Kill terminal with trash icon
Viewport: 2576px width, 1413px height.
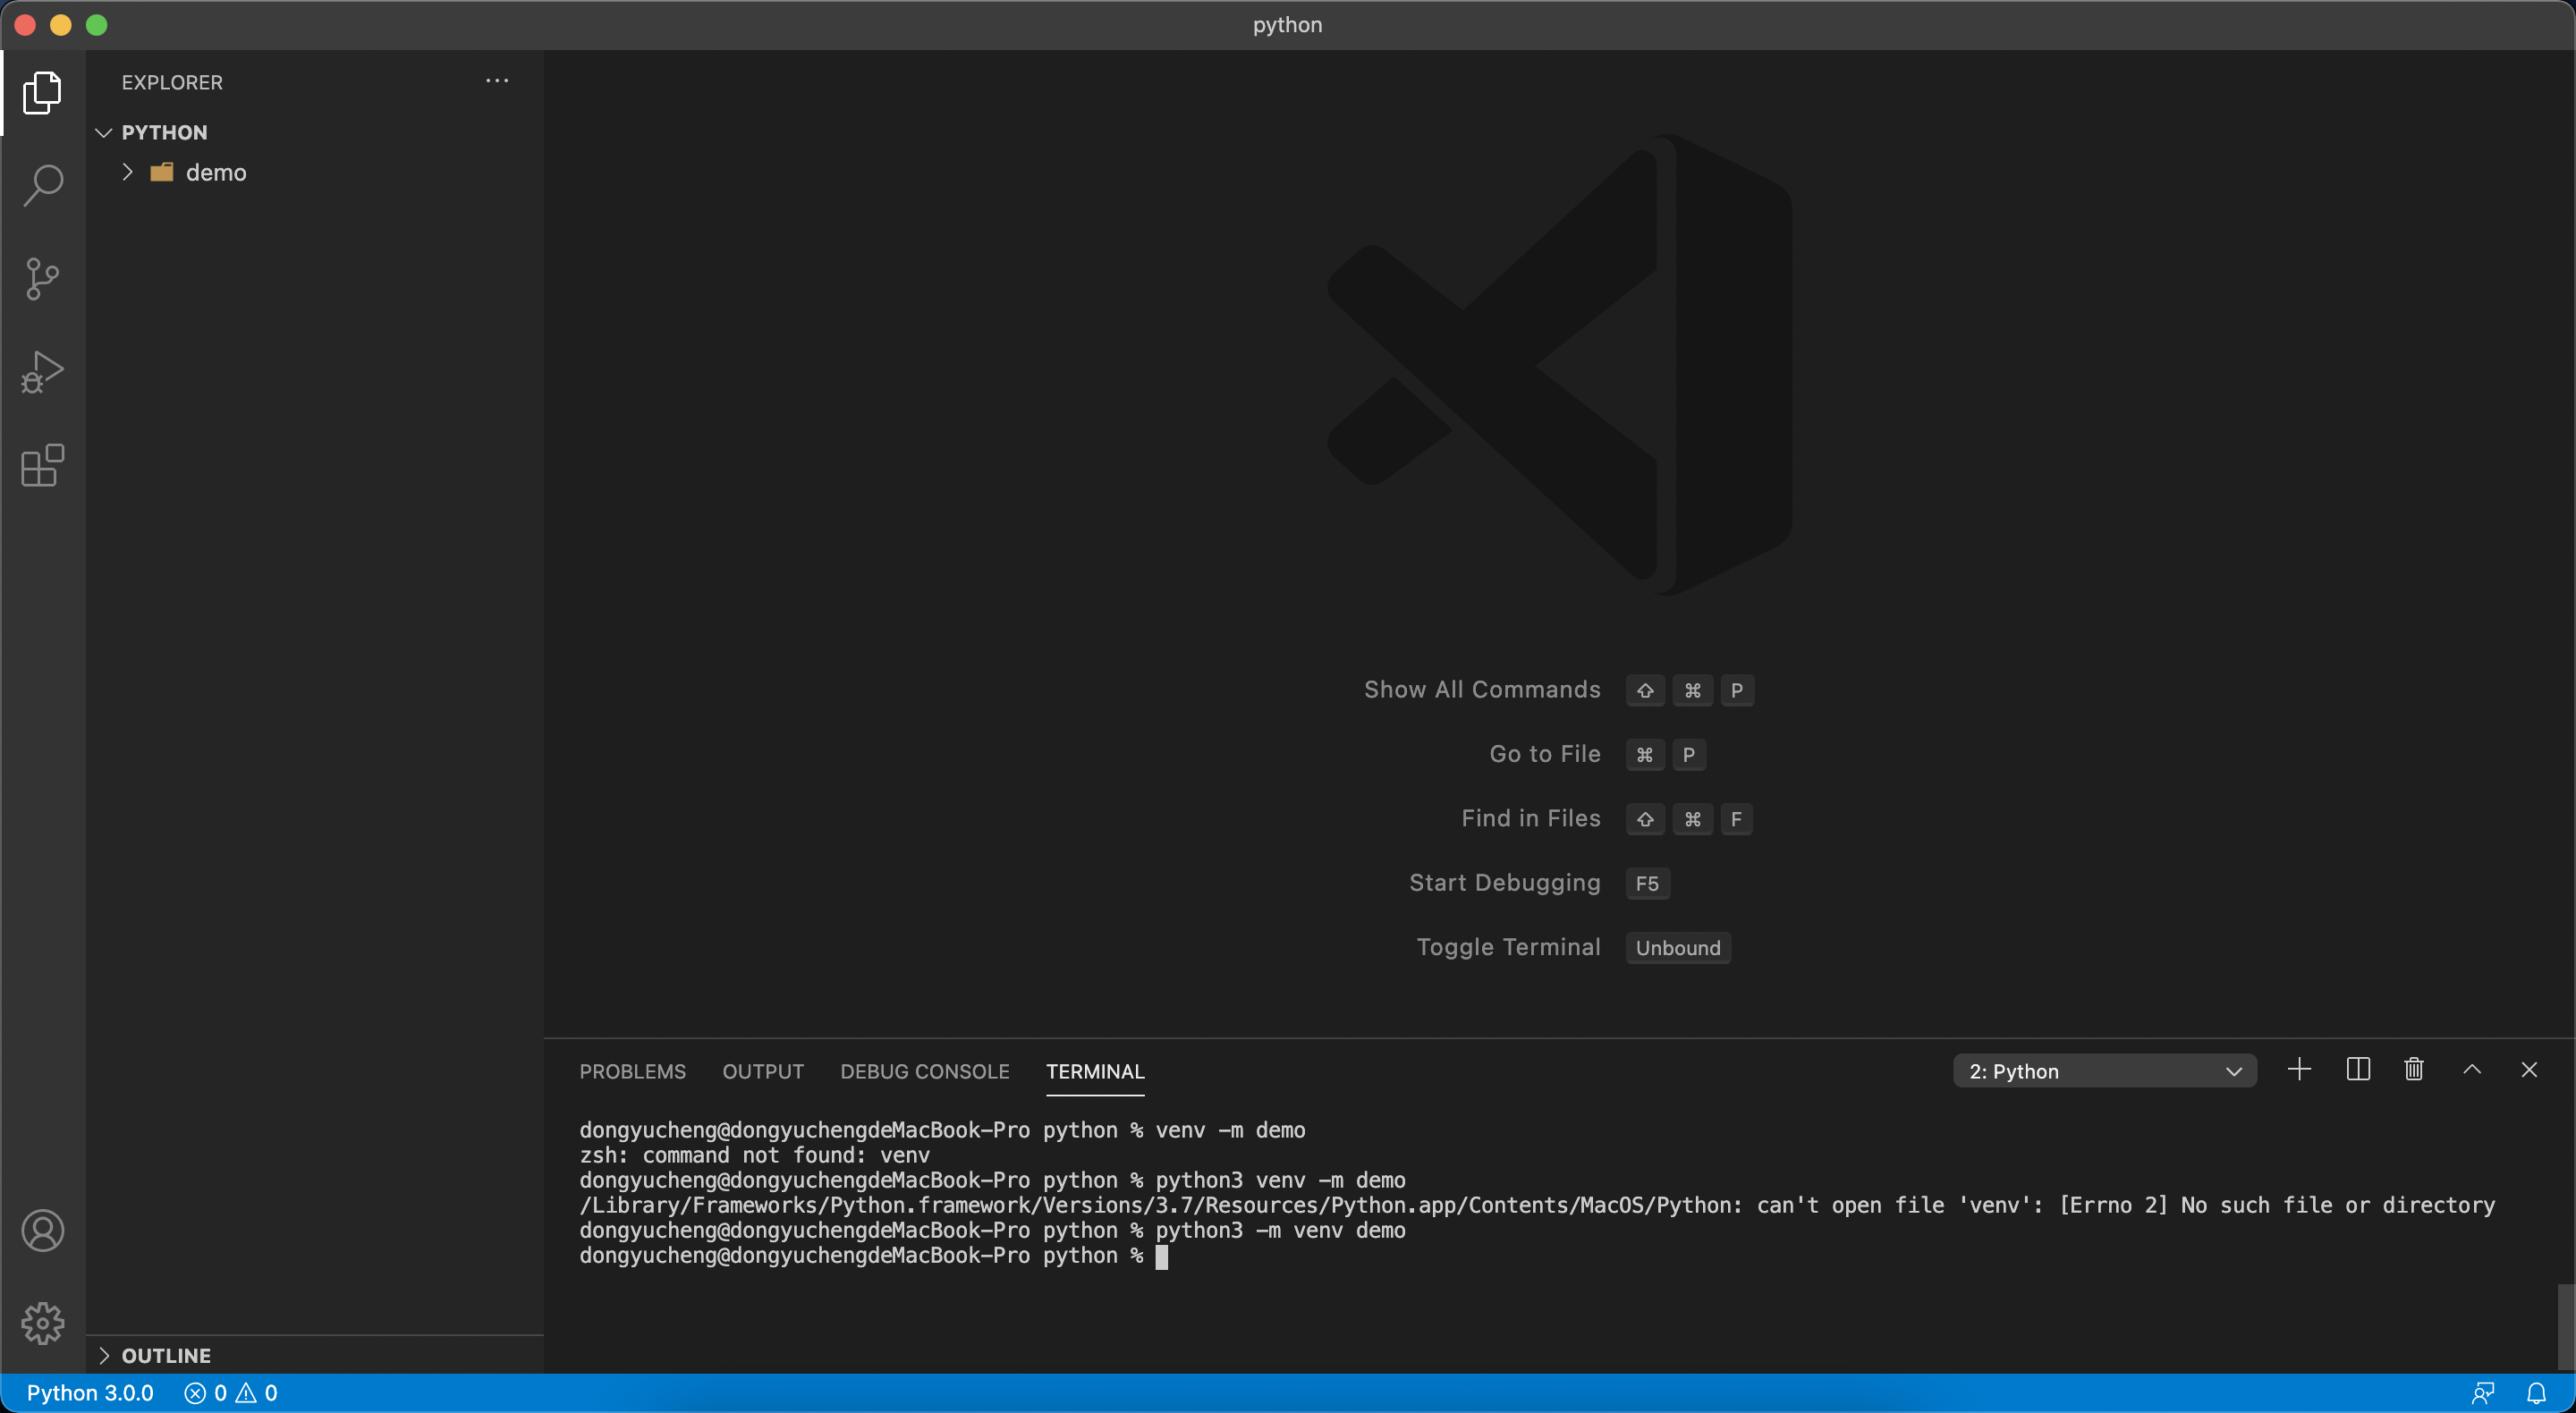[2414, 1069]
